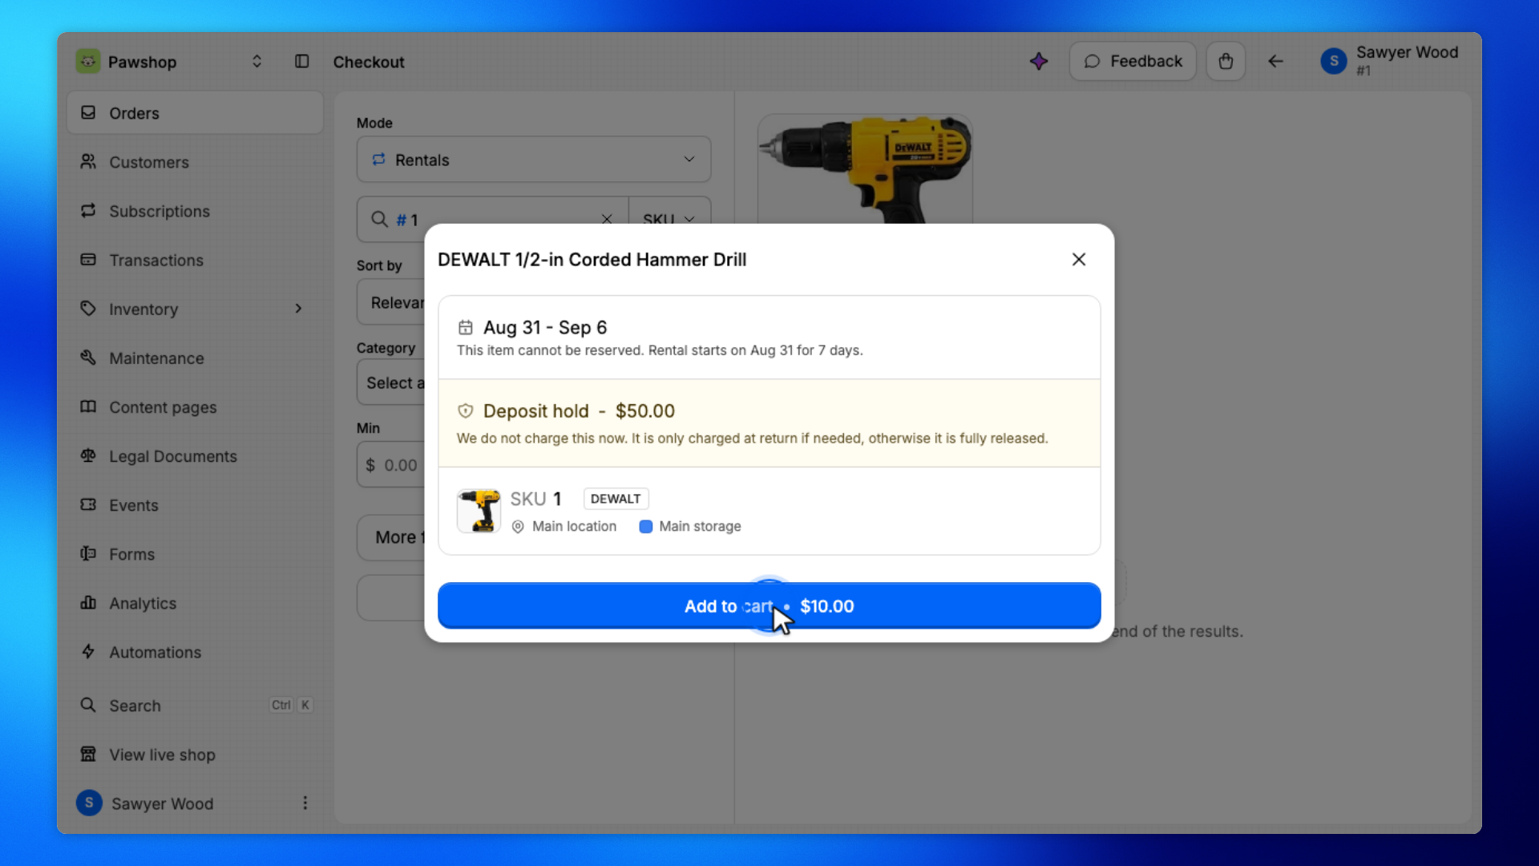
Task: Click the Checkout page title
Action: 369,62
